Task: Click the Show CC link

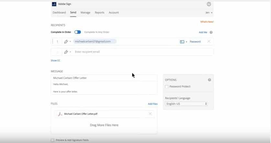Action: coord(55,60)
